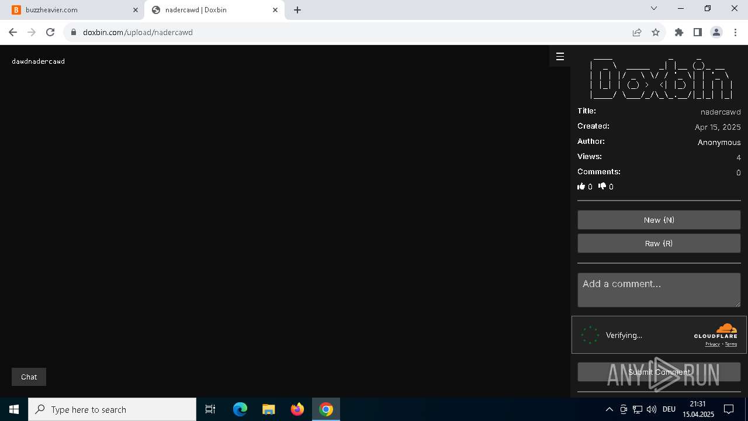Screen dimensions: 748x421
Task: Go back with the browser back arrow
Action: (13, 32)
